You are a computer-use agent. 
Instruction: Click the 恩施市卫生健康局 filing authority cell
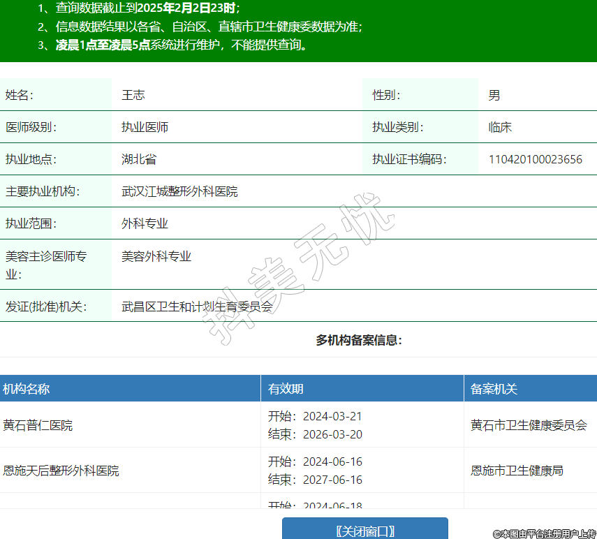517,471
